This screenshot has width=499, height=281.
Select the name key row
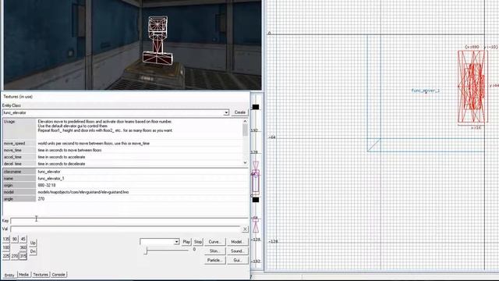[126, 179]
